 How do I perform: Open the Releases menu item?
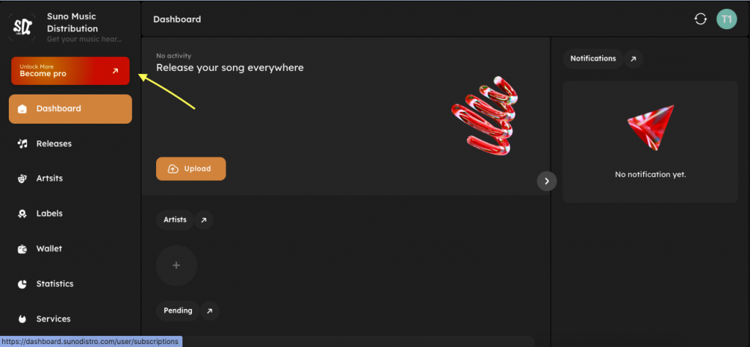[54, 143]
